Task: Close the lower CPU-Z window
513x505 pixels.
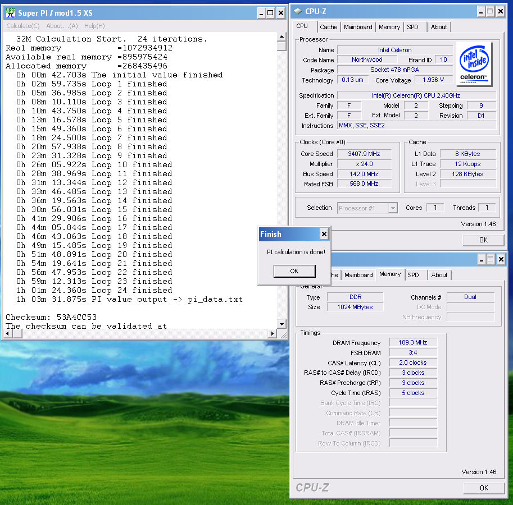Action: click(x=501, y=260)
